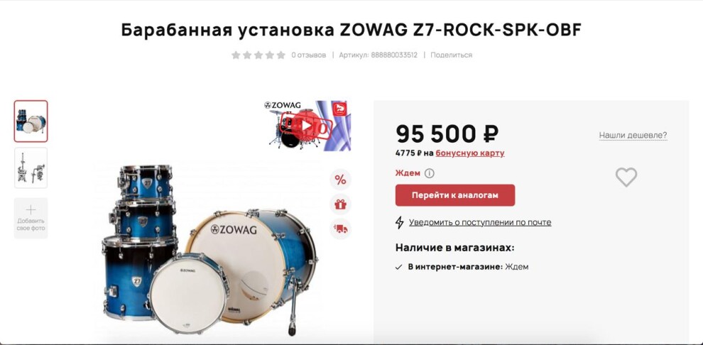Viewport: 703px width, 345px height.
Task: Click the third rating star
Action: pos(258,55)
